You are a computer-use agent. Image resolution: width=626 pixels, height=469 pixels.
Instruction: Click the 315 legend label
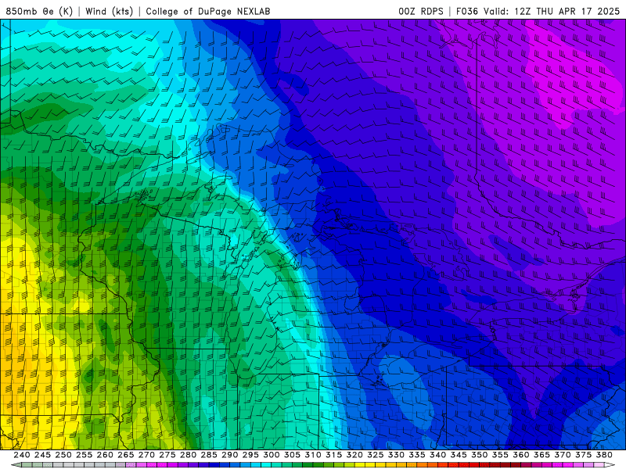tap(333, 455)
